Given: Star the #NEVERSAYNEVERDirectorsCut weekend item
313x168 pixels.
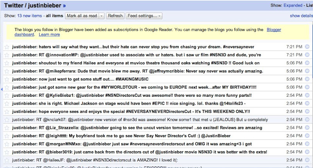Looking at the screenshot, I should 7,112.
